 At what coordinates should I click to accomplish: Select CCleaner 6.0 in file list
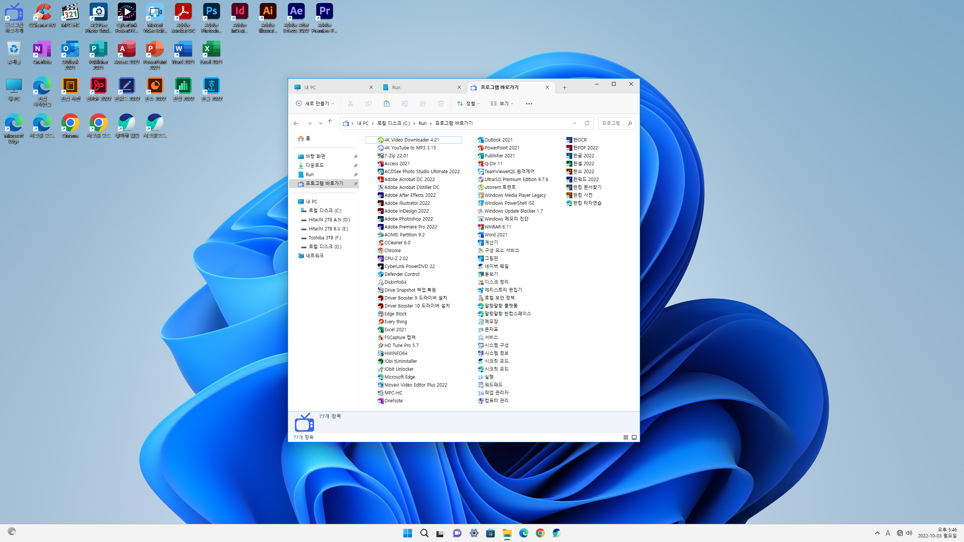[x=397, y=242]
